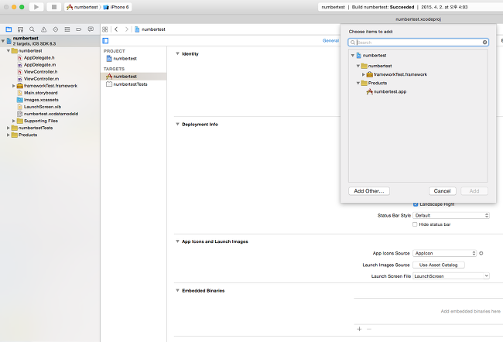This screenshot has height=342, width=503.
Task: Go forward in editor history
Action: [127, 29]
